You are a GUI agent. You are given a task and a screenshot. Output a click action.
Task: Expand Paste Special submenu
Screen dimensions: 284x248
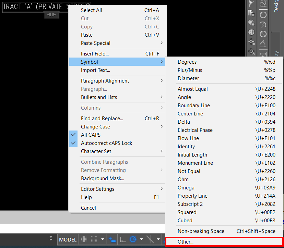(x=117, y=43)
